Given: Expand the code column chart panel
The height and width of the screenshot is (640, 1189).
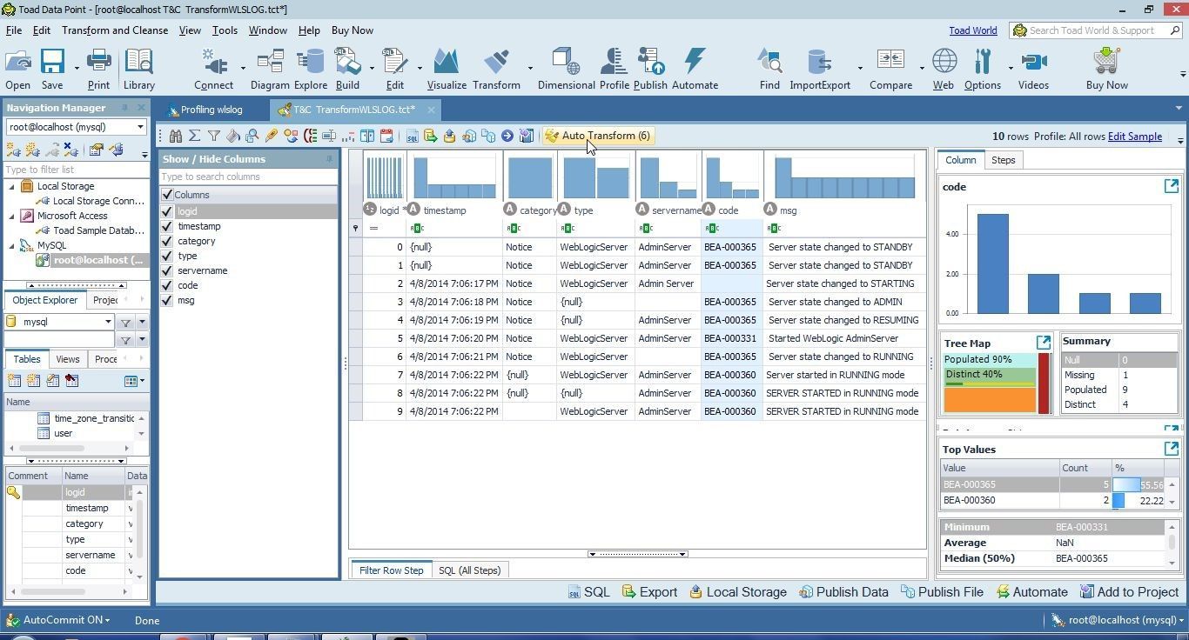Looking at the screenshot, I should [1172, 186].
